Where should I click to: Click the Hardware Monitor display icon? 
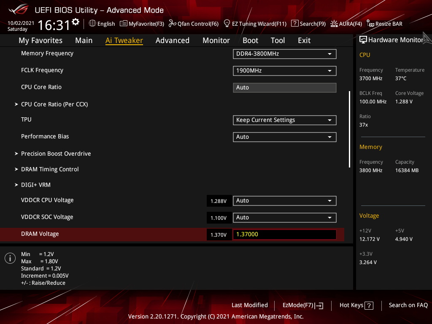[x=363, y=40]
